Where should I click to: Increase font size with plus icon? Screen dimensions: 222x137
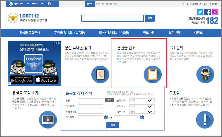click(42, 4)
